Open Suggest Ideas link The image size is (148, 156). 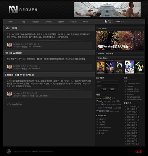133,89
